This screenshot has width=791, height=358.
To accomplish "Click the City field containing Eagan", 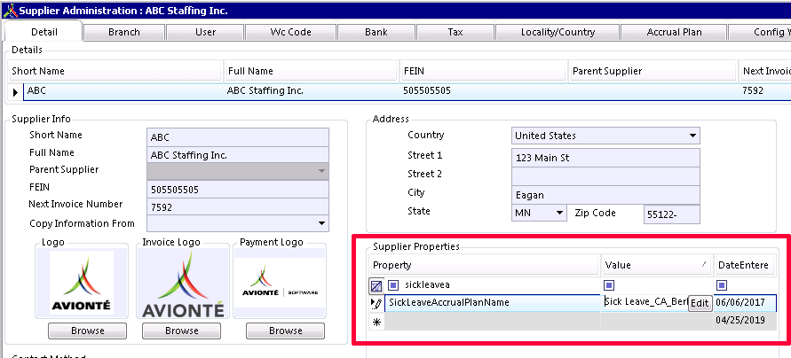I will coord(605,195).
